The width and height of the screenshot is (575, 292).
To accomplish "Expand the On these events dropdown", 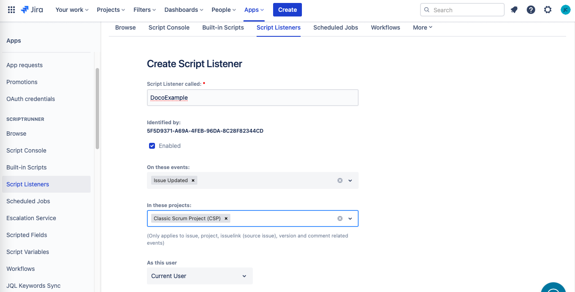I will 350,180.
